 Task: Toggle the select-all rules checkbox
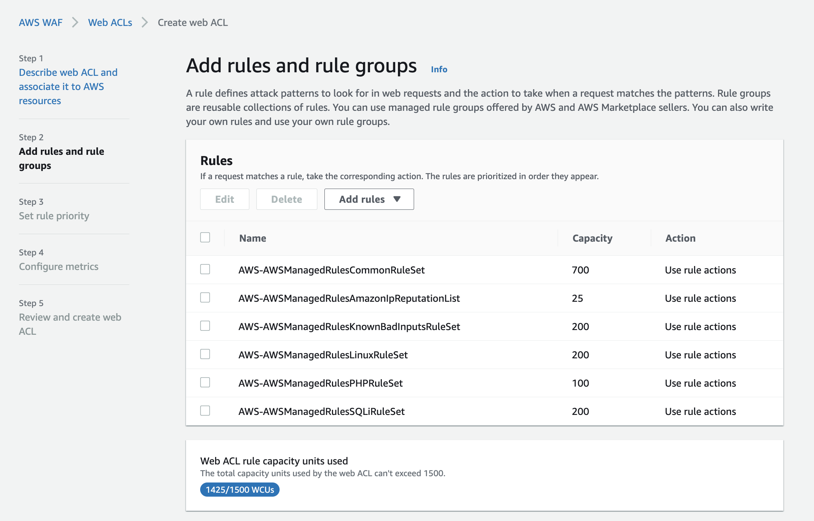pos(205,237)
